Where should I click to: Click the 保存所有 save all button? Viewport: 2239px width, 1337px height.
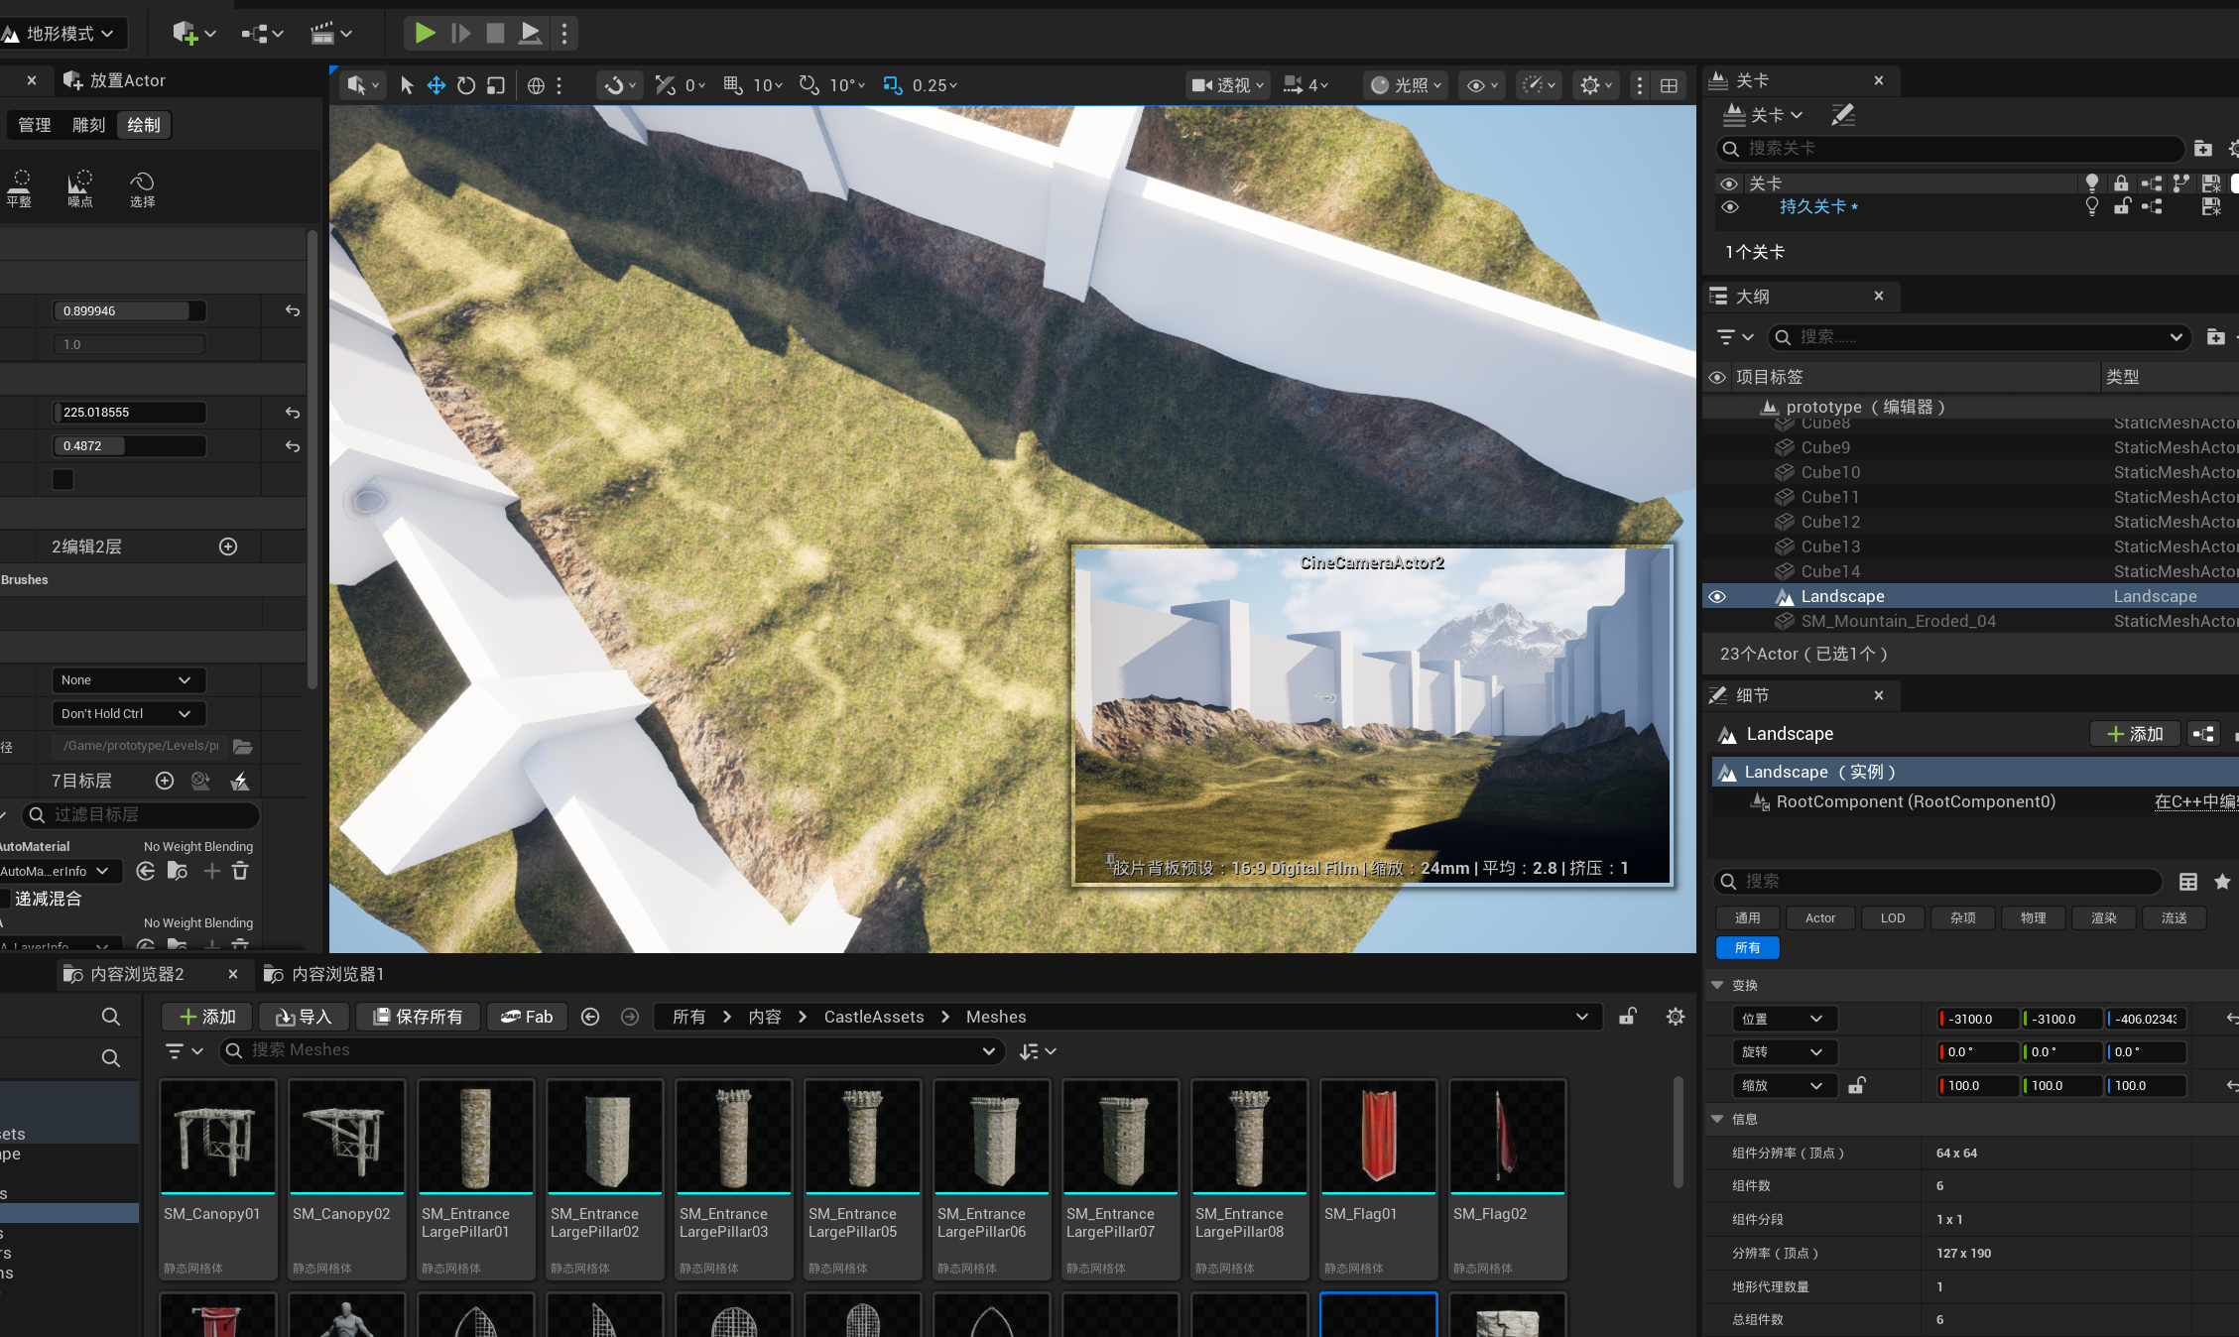click(x=417, y=1017)
